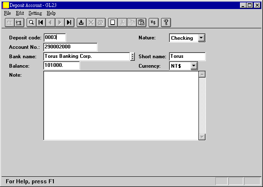The width and height of the screenshot is (263, 187).
Task: Click the greyed undo/revert loop icon
Action: click(x=101, y=23)
